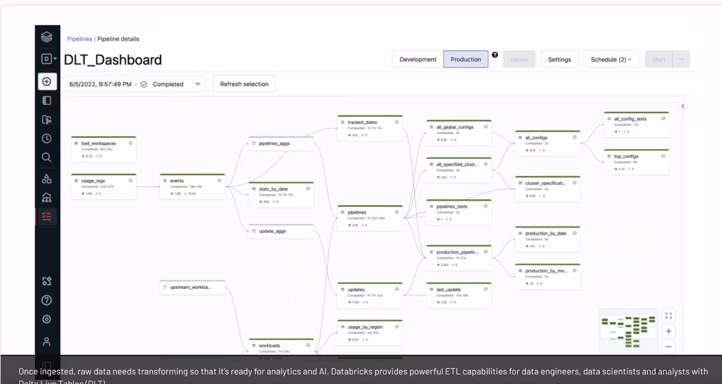Click the graph minimap thumbnail
Screen dimensions: 722x384
[629, 331]
